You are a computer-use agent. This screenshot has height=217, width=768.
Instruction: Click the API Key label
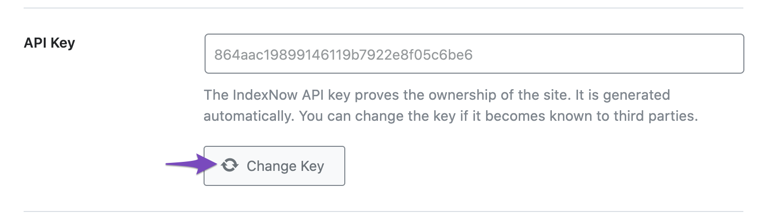(49, 43)
